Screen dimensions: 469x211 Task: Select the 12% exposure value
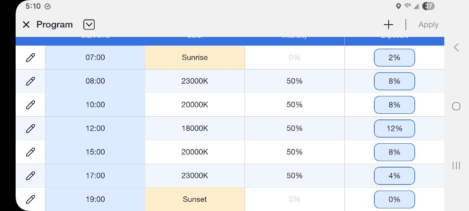394,128
